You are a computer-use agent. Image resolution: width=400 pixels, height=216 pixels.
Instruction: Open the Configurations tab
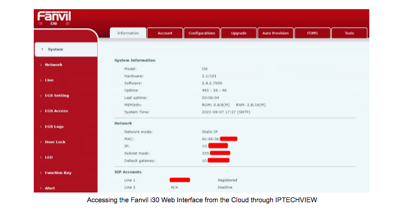[x=202, y=33]
